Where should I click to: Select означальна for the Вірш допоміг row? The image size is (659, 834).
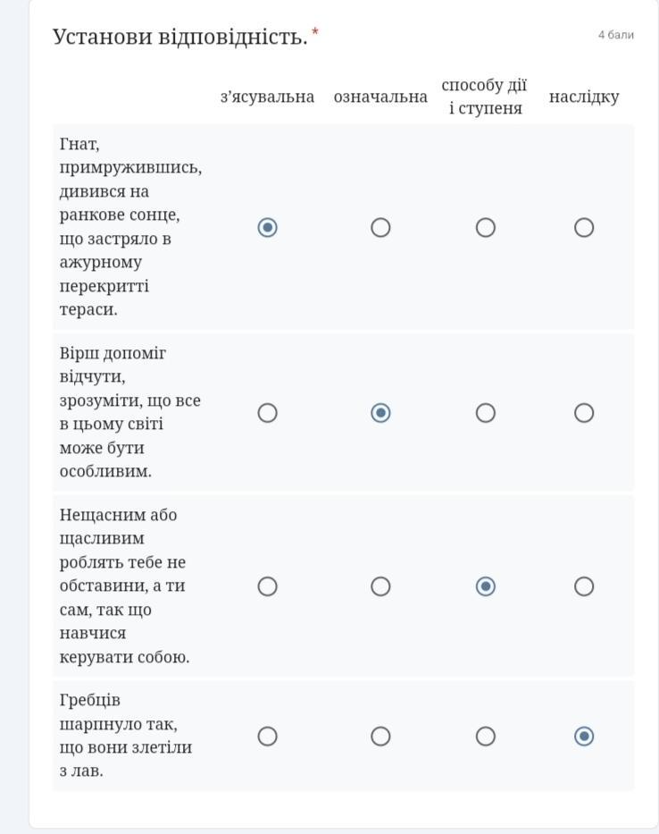click(x=380, y=413)
